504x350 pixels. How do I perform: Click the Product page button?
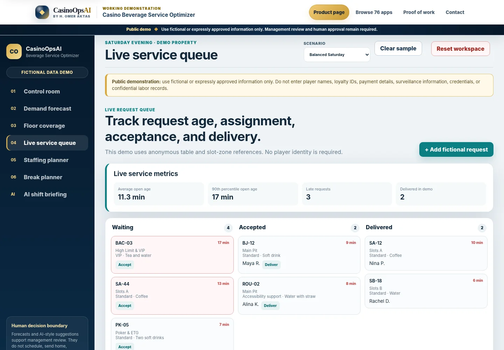tap(329, 12)
